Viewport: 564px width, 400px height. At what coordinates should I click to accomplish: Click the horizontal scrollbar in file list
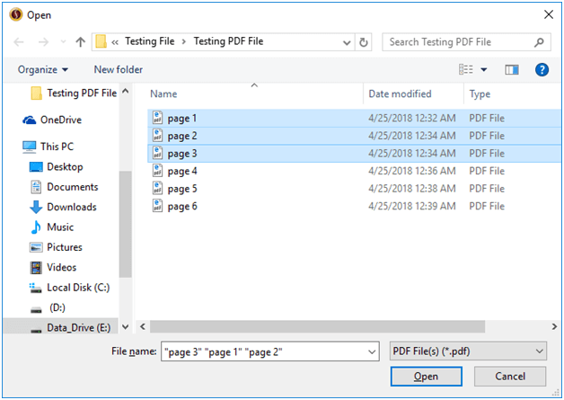(x=314, y=326)
